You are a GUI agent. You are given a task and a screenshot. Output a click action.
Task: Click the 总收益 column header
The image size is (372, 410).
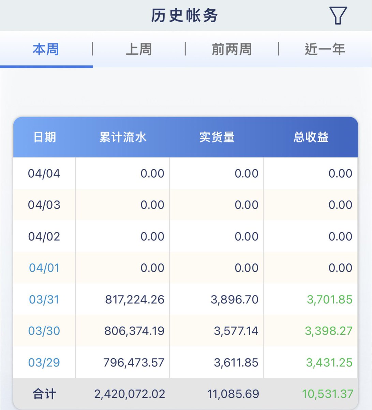[x=311, y=137]
